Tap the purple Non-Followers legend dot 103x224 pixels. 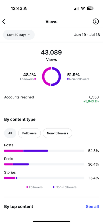(54, 187)
